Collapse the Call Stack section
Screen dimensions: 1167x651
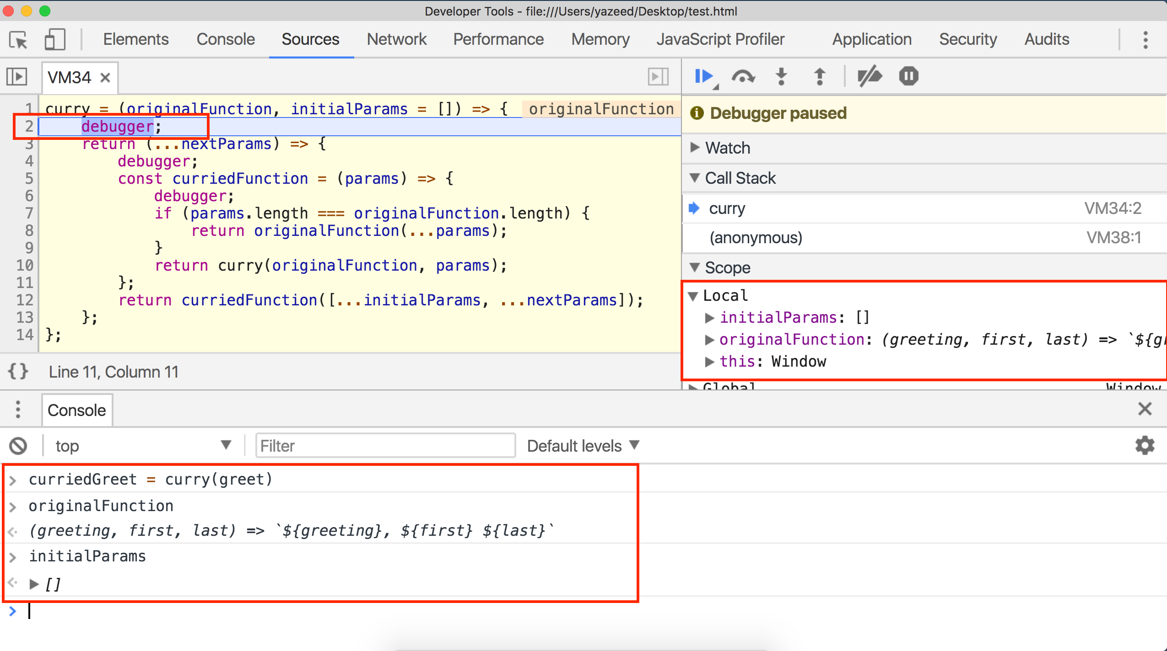point(695,178)
